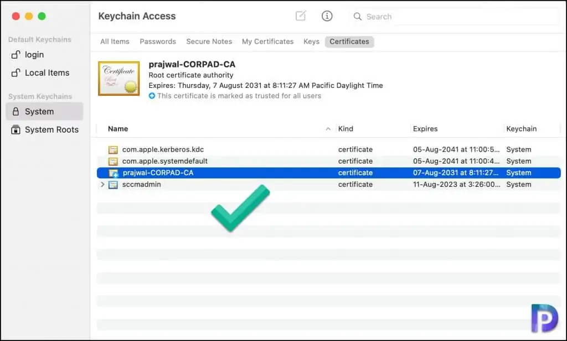
Task: Click Keychain cell of com.apple.kerberos.kdc row
Action: pyautogui.click(x=518, y=149)
